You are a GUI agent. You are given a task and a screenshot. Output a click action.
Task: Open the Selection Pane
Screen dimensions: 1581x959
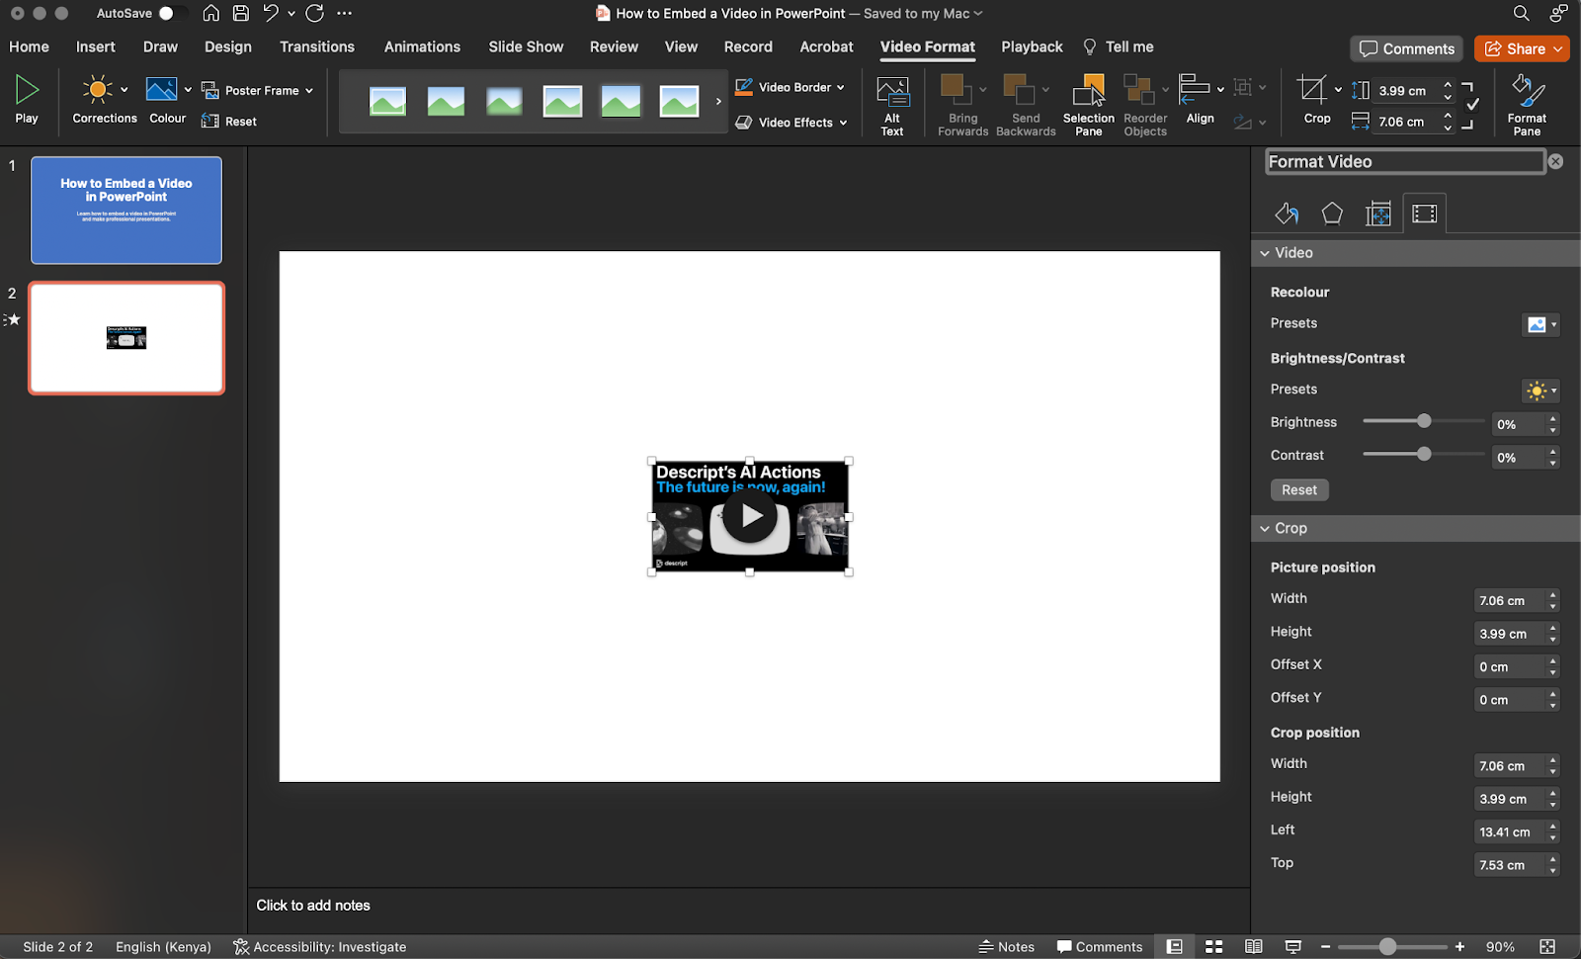1088,103
